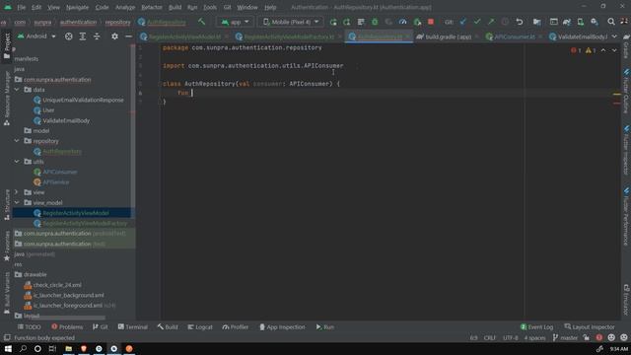Show hidden editor tabs dropdown arrow

pos(614,36)
